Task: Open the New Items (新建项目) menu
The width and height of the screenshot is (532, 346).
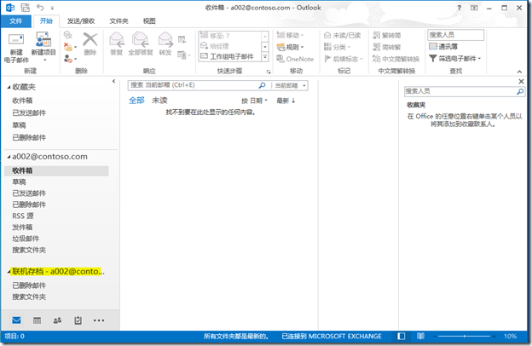Action: click(x=43, y=47)
